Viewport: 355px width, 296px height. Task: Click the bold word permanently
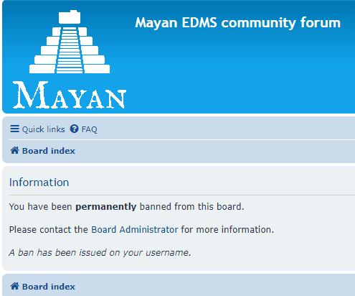105,207
